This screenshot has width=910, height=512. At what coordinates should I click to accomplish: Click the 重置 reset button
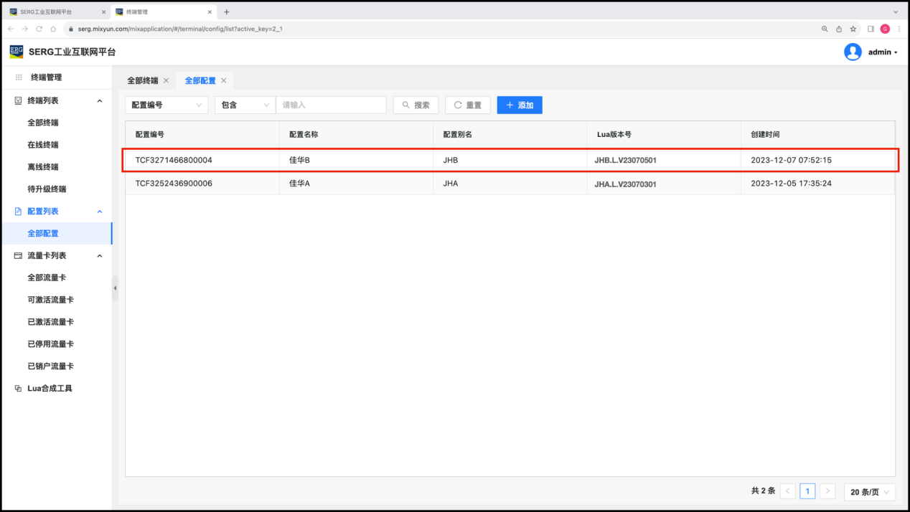[467, 105]
